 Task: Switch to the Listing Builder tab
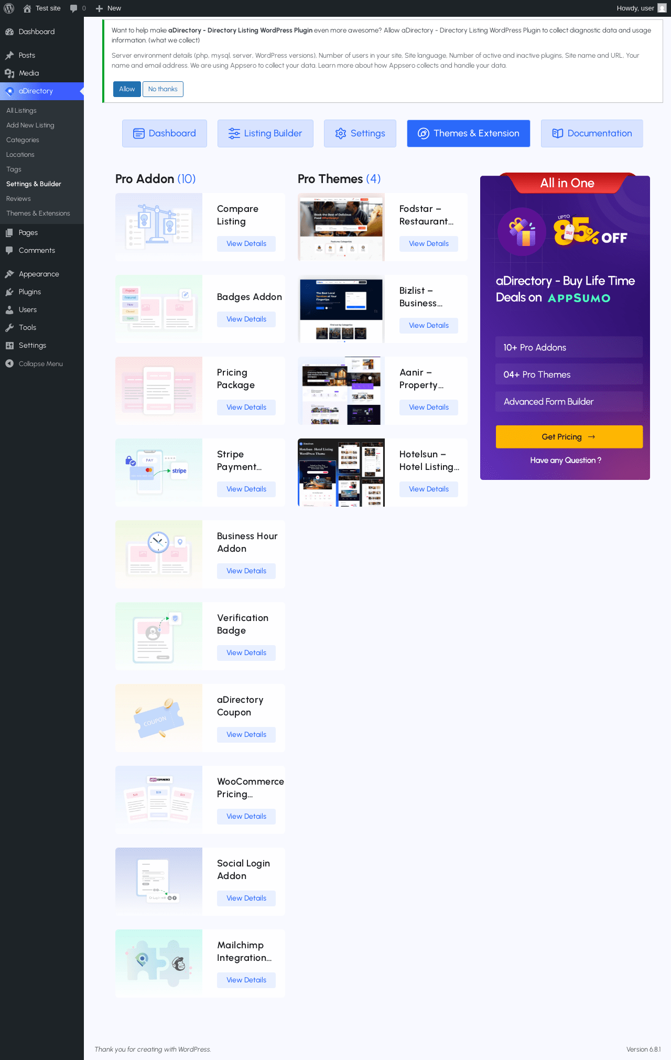(x=265, y=134)
